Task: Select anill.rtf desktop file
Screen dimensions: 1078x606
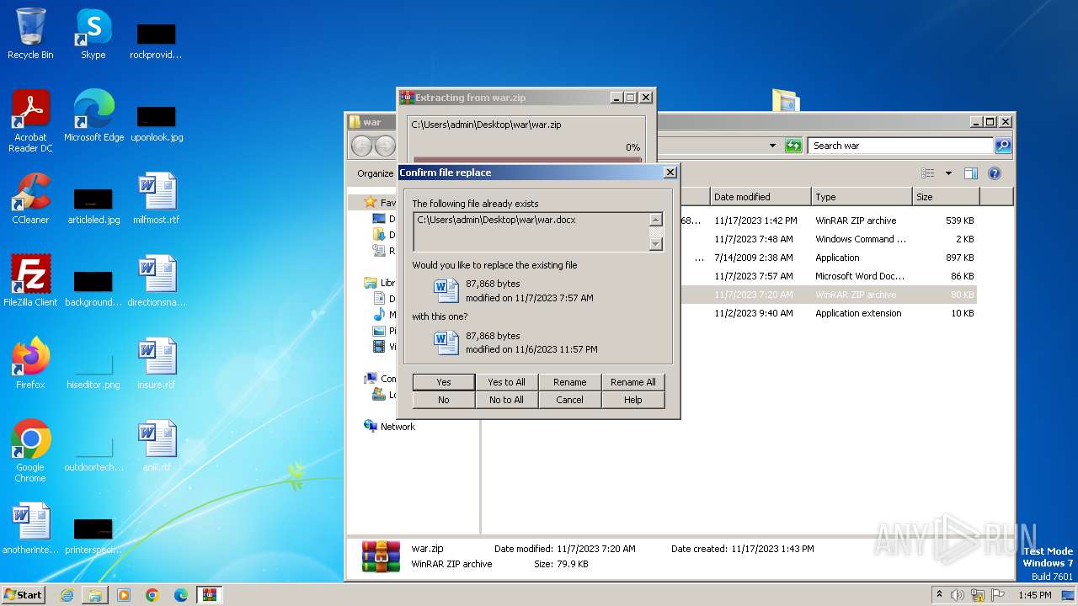Action: tap(157, 446)
